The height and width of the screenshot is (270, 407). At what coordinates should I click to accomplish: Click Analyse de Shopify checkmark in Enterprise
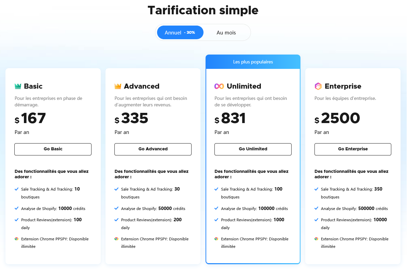coord(317,208)
